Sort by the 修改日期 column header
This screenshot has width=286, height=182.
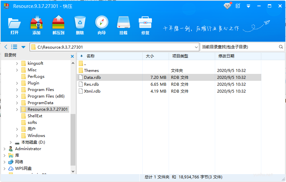pos(238,56)
